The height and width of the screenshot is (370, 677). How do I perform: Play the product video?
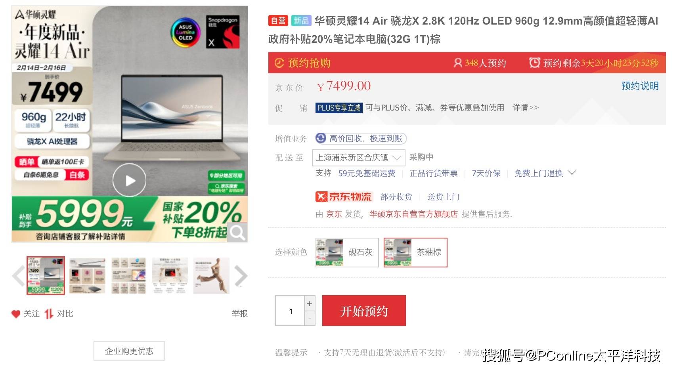pyautogui.click(x=130, y=180)
